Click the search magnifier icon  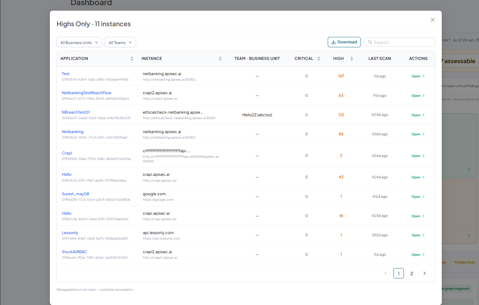click(370, 42)
